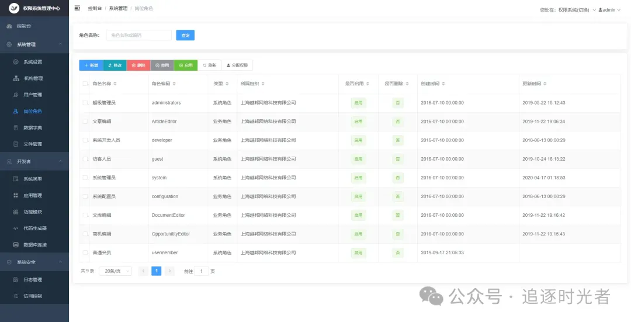Click the 系统设置 gear icon
The width and height of the screenshot is (631, 322).
[x=16, y=62]
